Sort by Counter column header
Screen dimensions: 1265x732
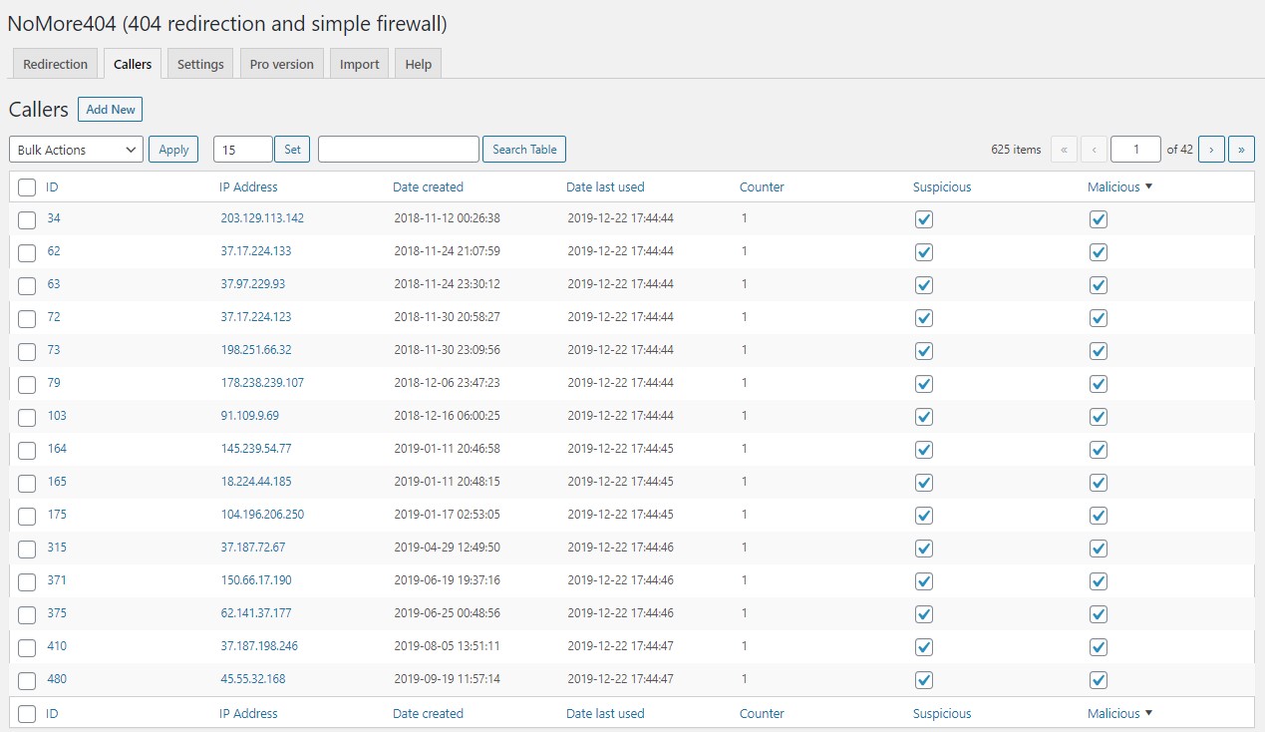click(x=762, y=186)
